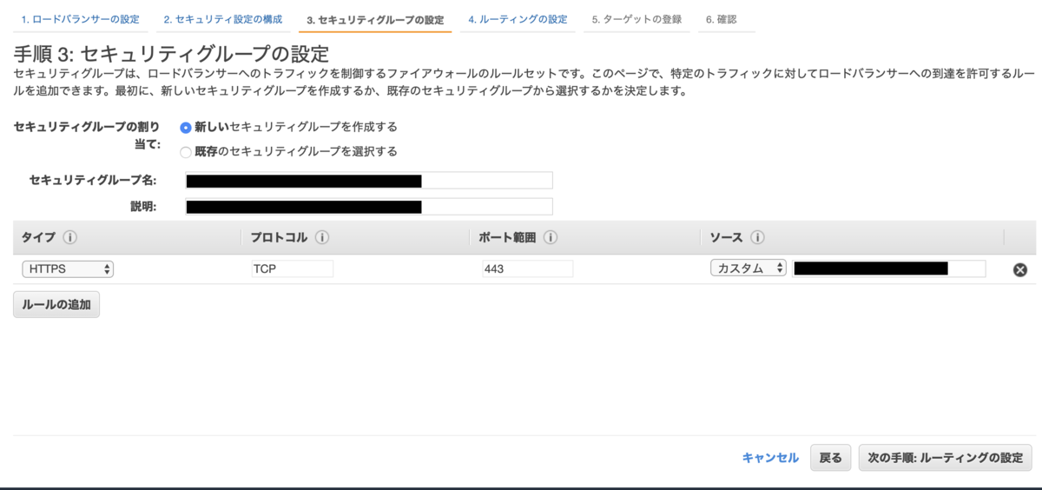Select step 3 セキュリティグループの設定 tab
The height and width of the screenshot is (490, 1042).
click(375, 19)
